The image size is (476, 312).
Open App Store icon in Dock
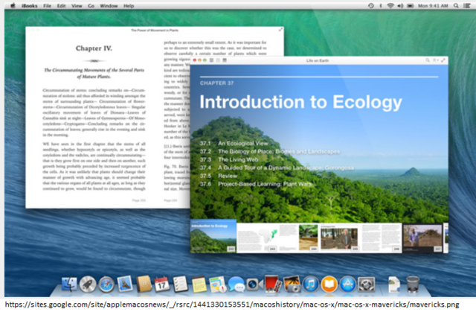click(347, 284)
